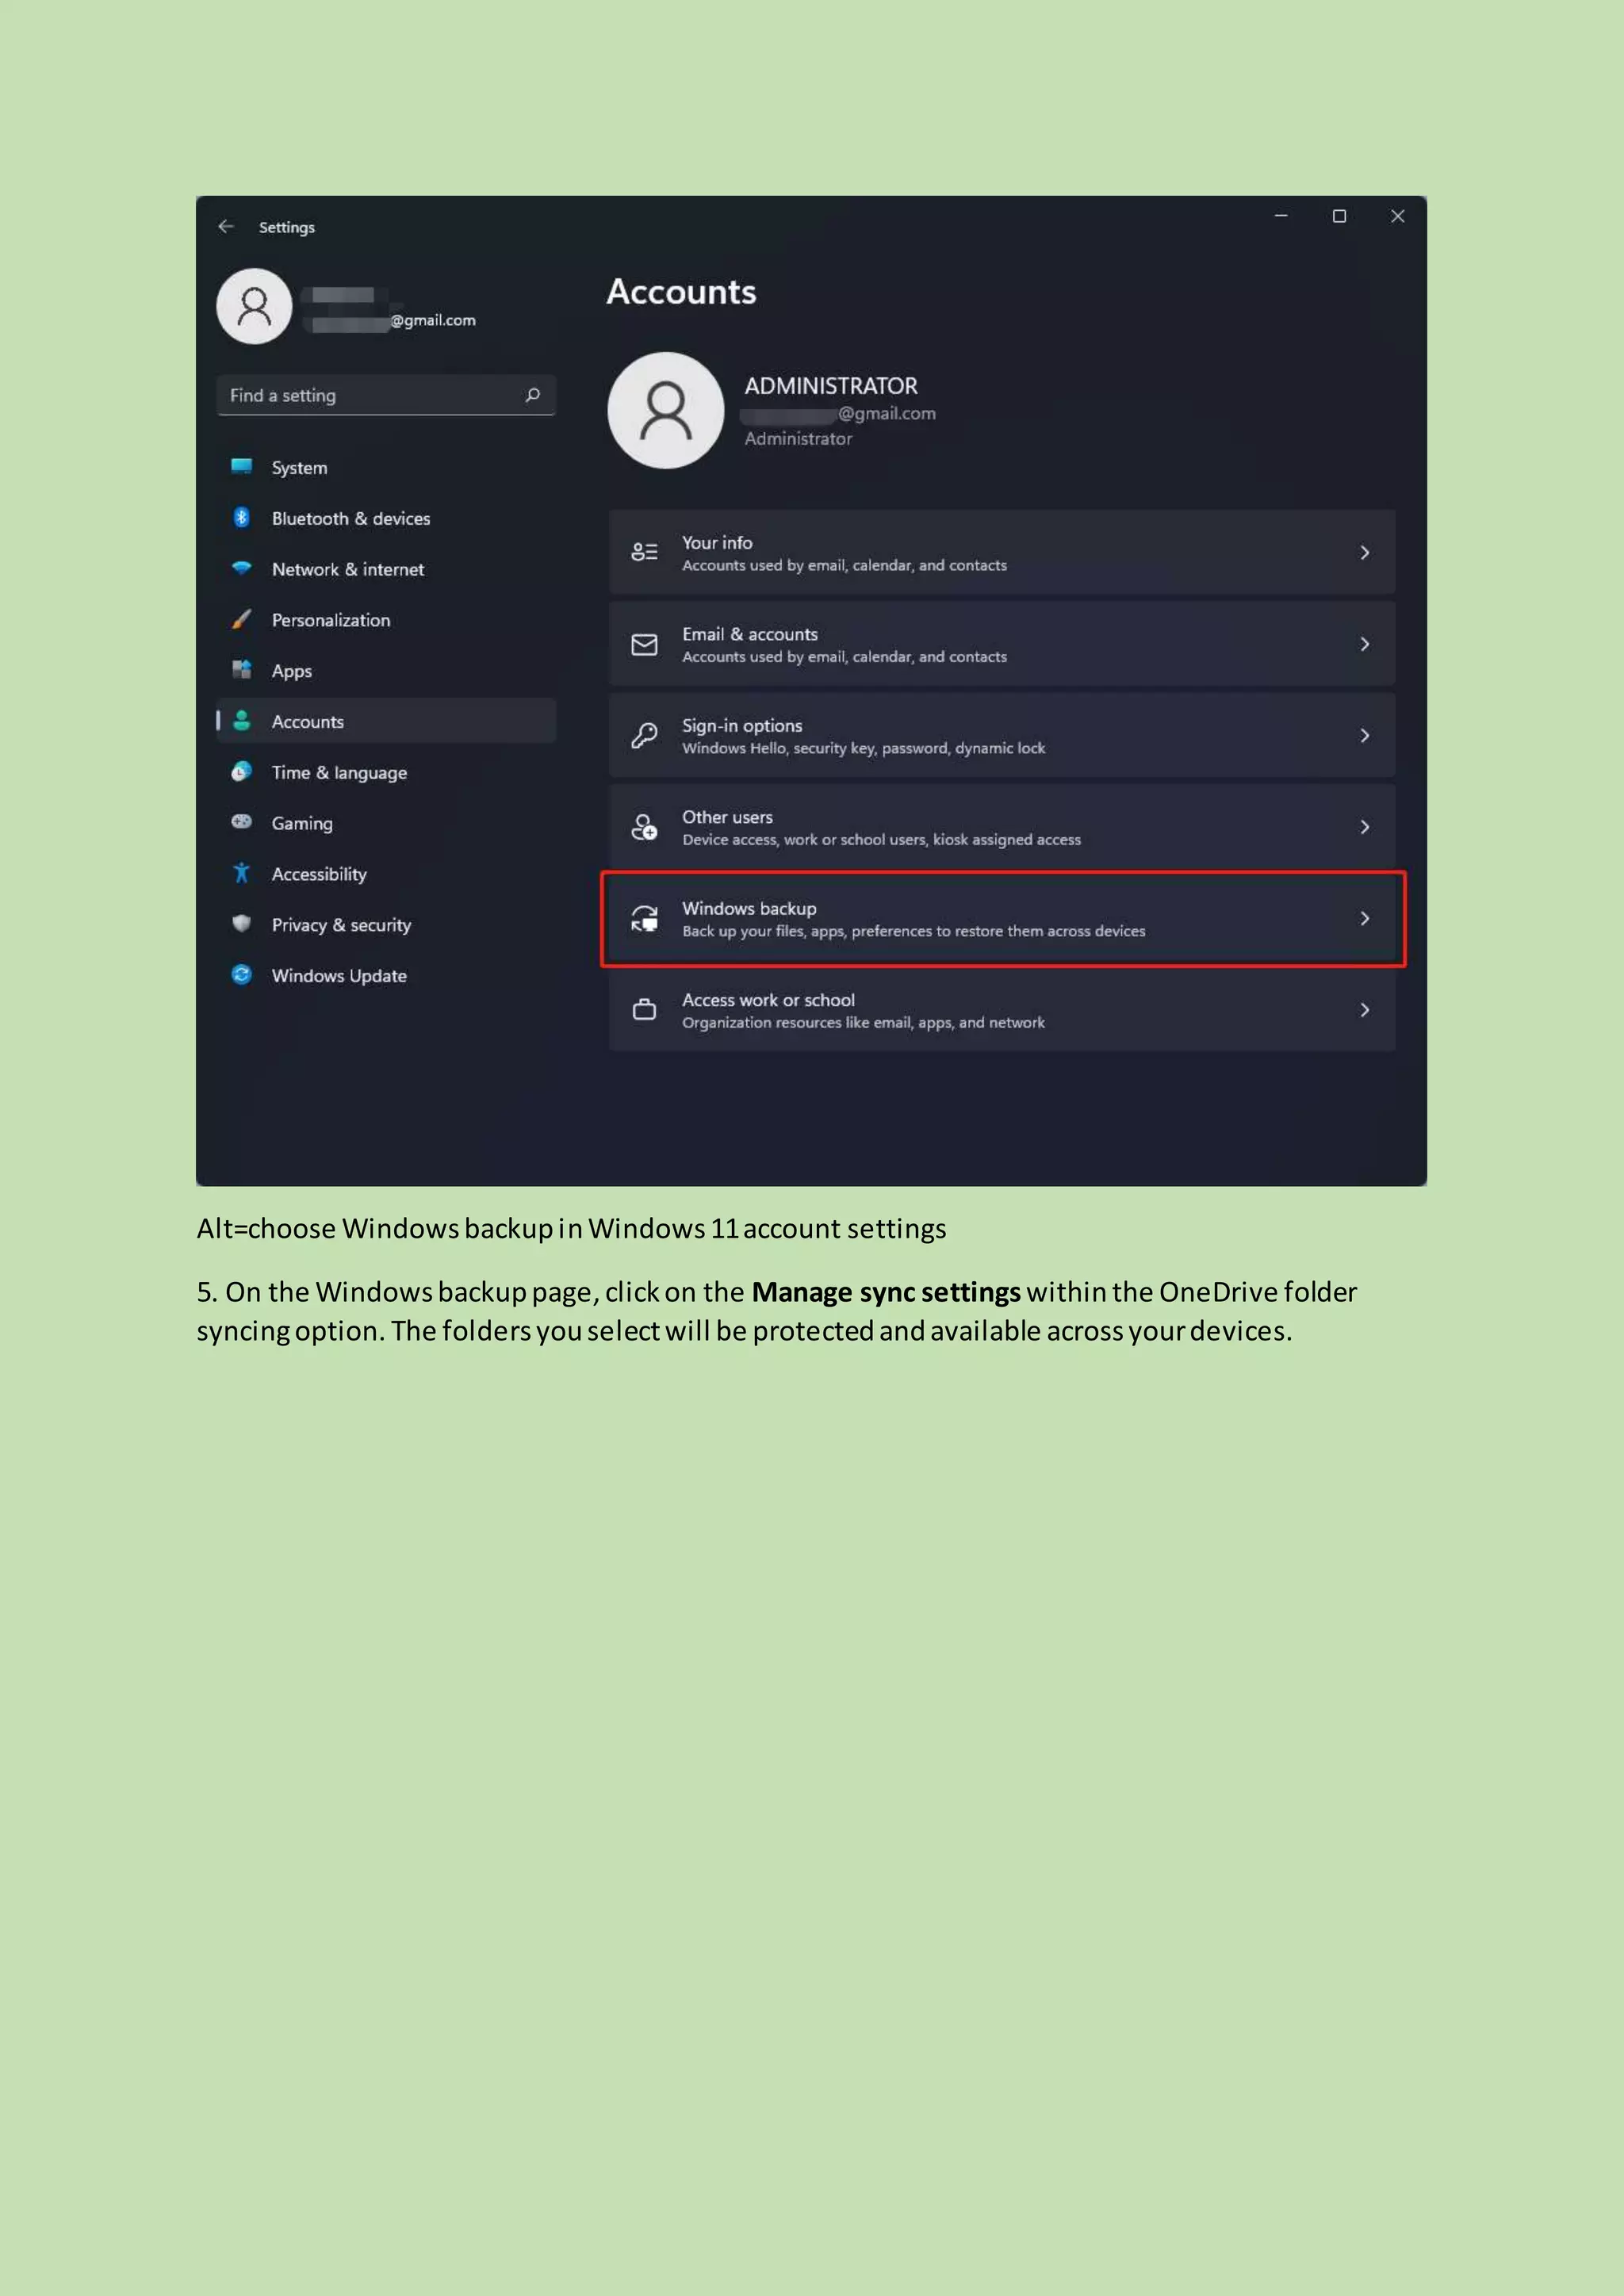The image size is (1624, 2296).
Task: Select Time & language in sidebar
Action: click(339, 773)
